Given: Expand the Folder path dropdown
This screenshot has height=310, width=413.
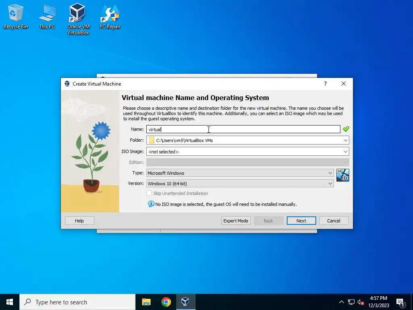Looking at the screenshot, I should tap(345, 140).
